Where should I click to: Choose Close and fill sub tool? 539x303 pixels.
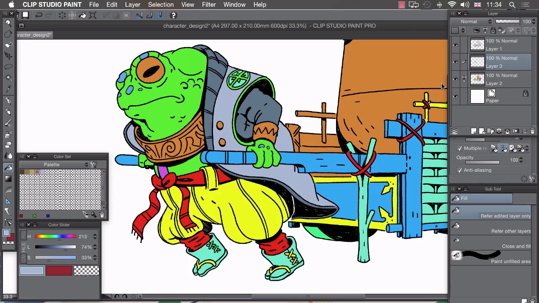pyautogui.click(x=491, y=242)
